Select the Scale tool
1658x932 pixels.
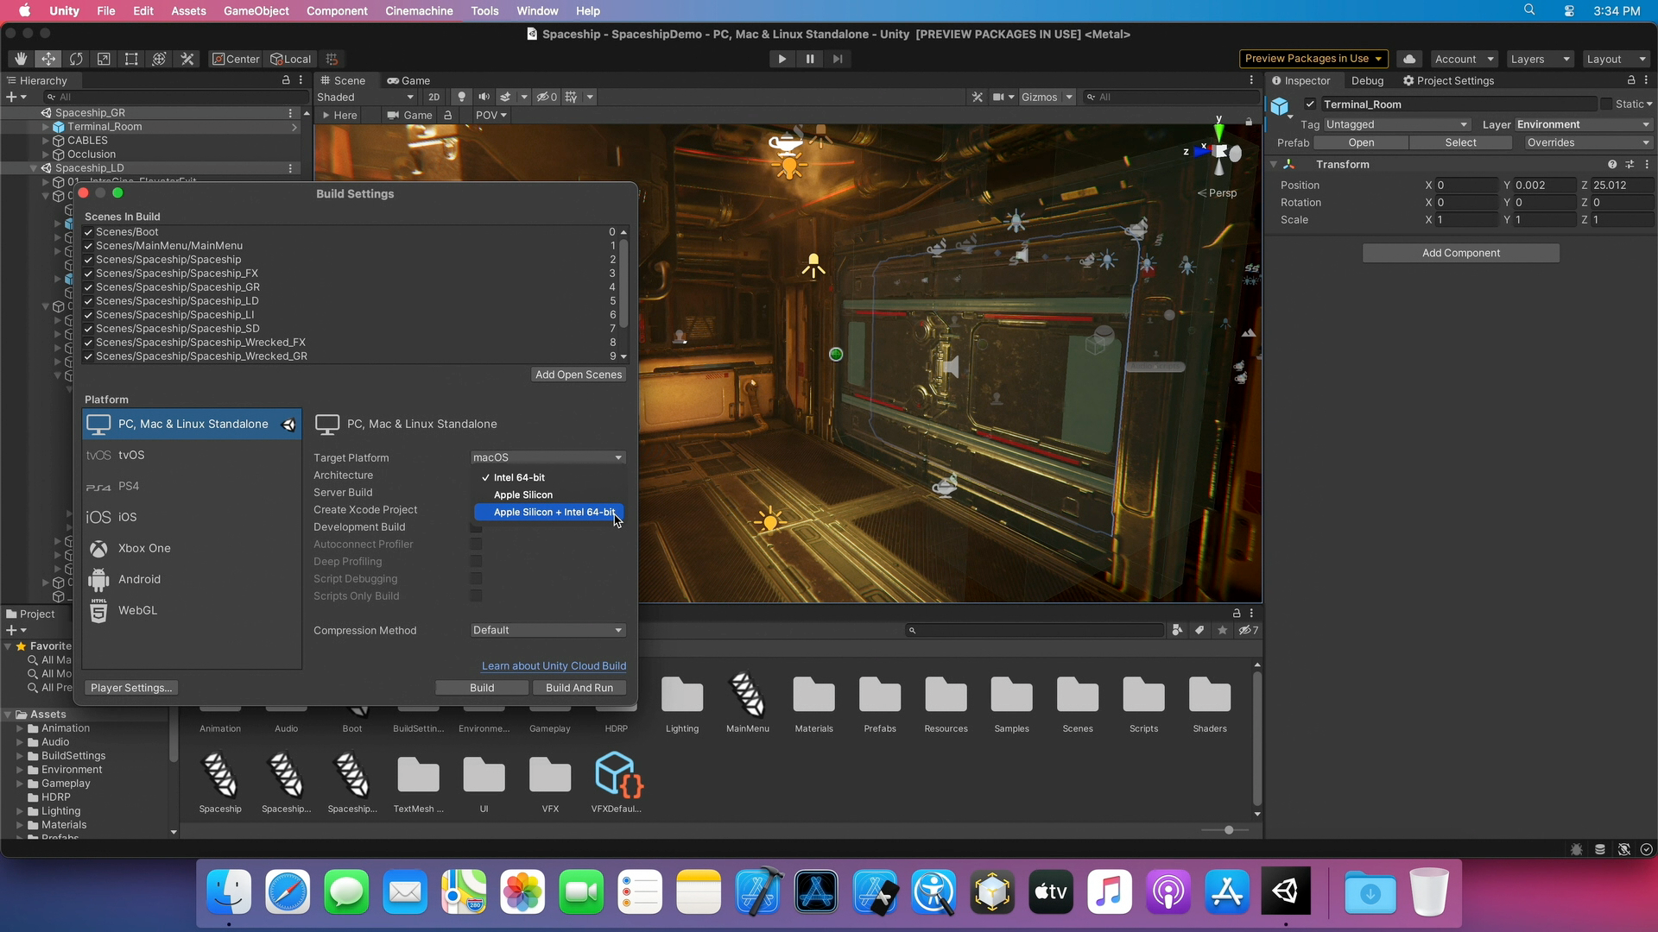coord(104,59)
